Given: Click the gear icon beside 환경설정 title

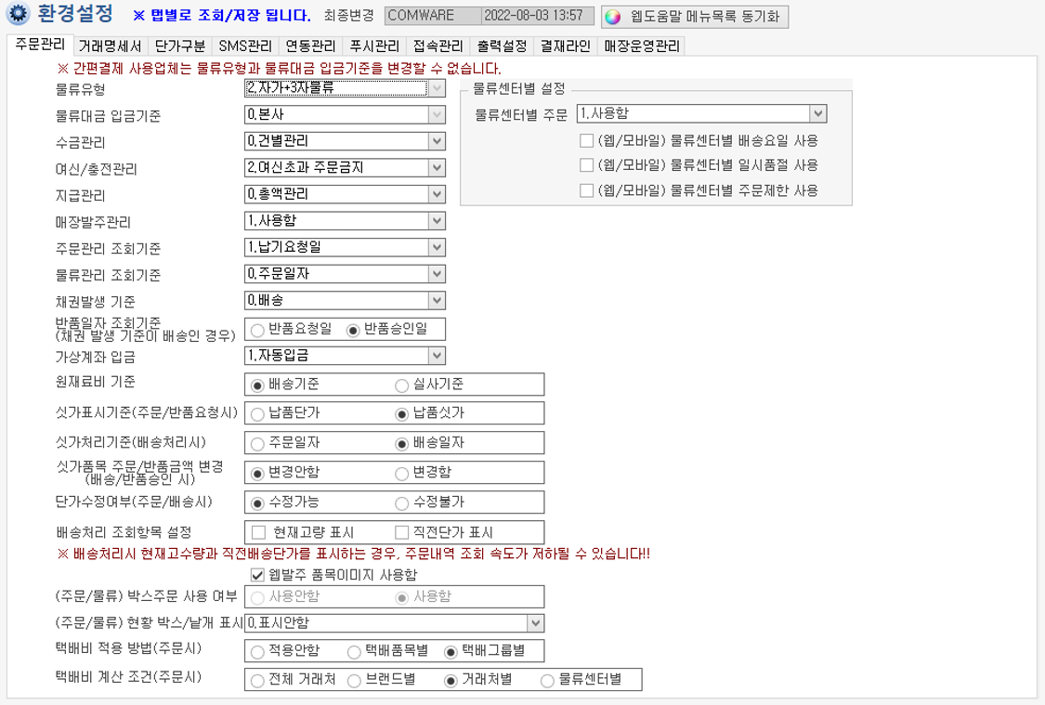Looking at the screenshot, I should tap(18, 14).
